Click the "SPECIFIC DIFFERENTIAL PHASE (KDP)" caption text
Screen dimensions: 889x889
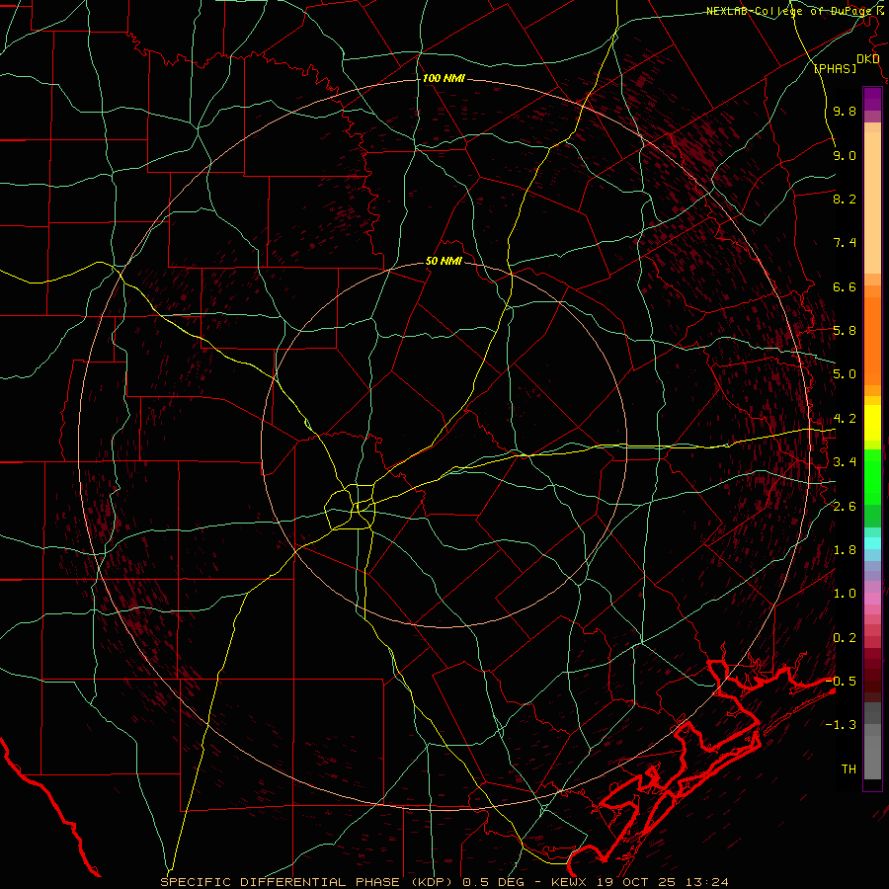click(x=308, y=882)
